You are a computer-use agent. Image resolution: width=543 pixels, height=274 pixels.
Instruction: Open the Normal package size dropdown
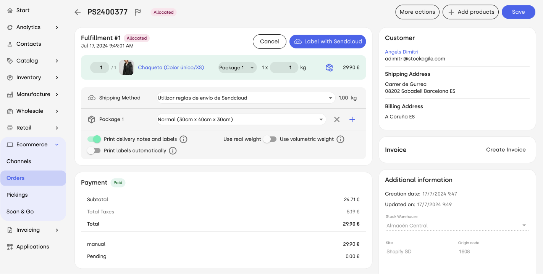241,119
